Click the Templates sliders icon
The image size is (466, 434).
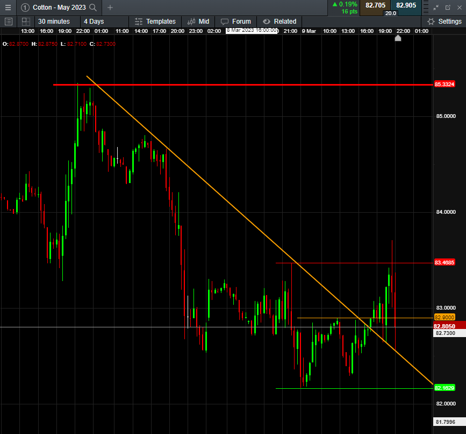tap(139, 22)
